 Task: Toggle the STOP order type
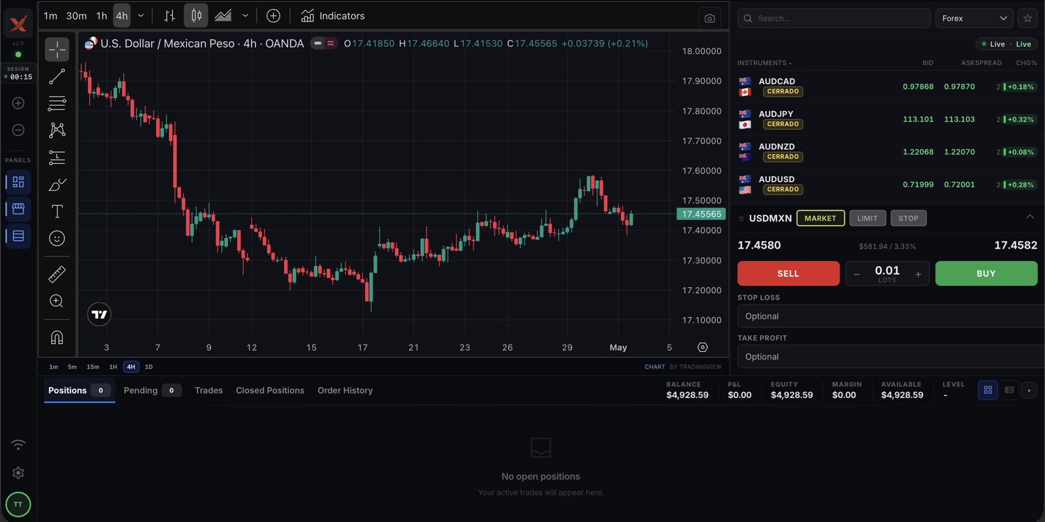click(908, 219)
